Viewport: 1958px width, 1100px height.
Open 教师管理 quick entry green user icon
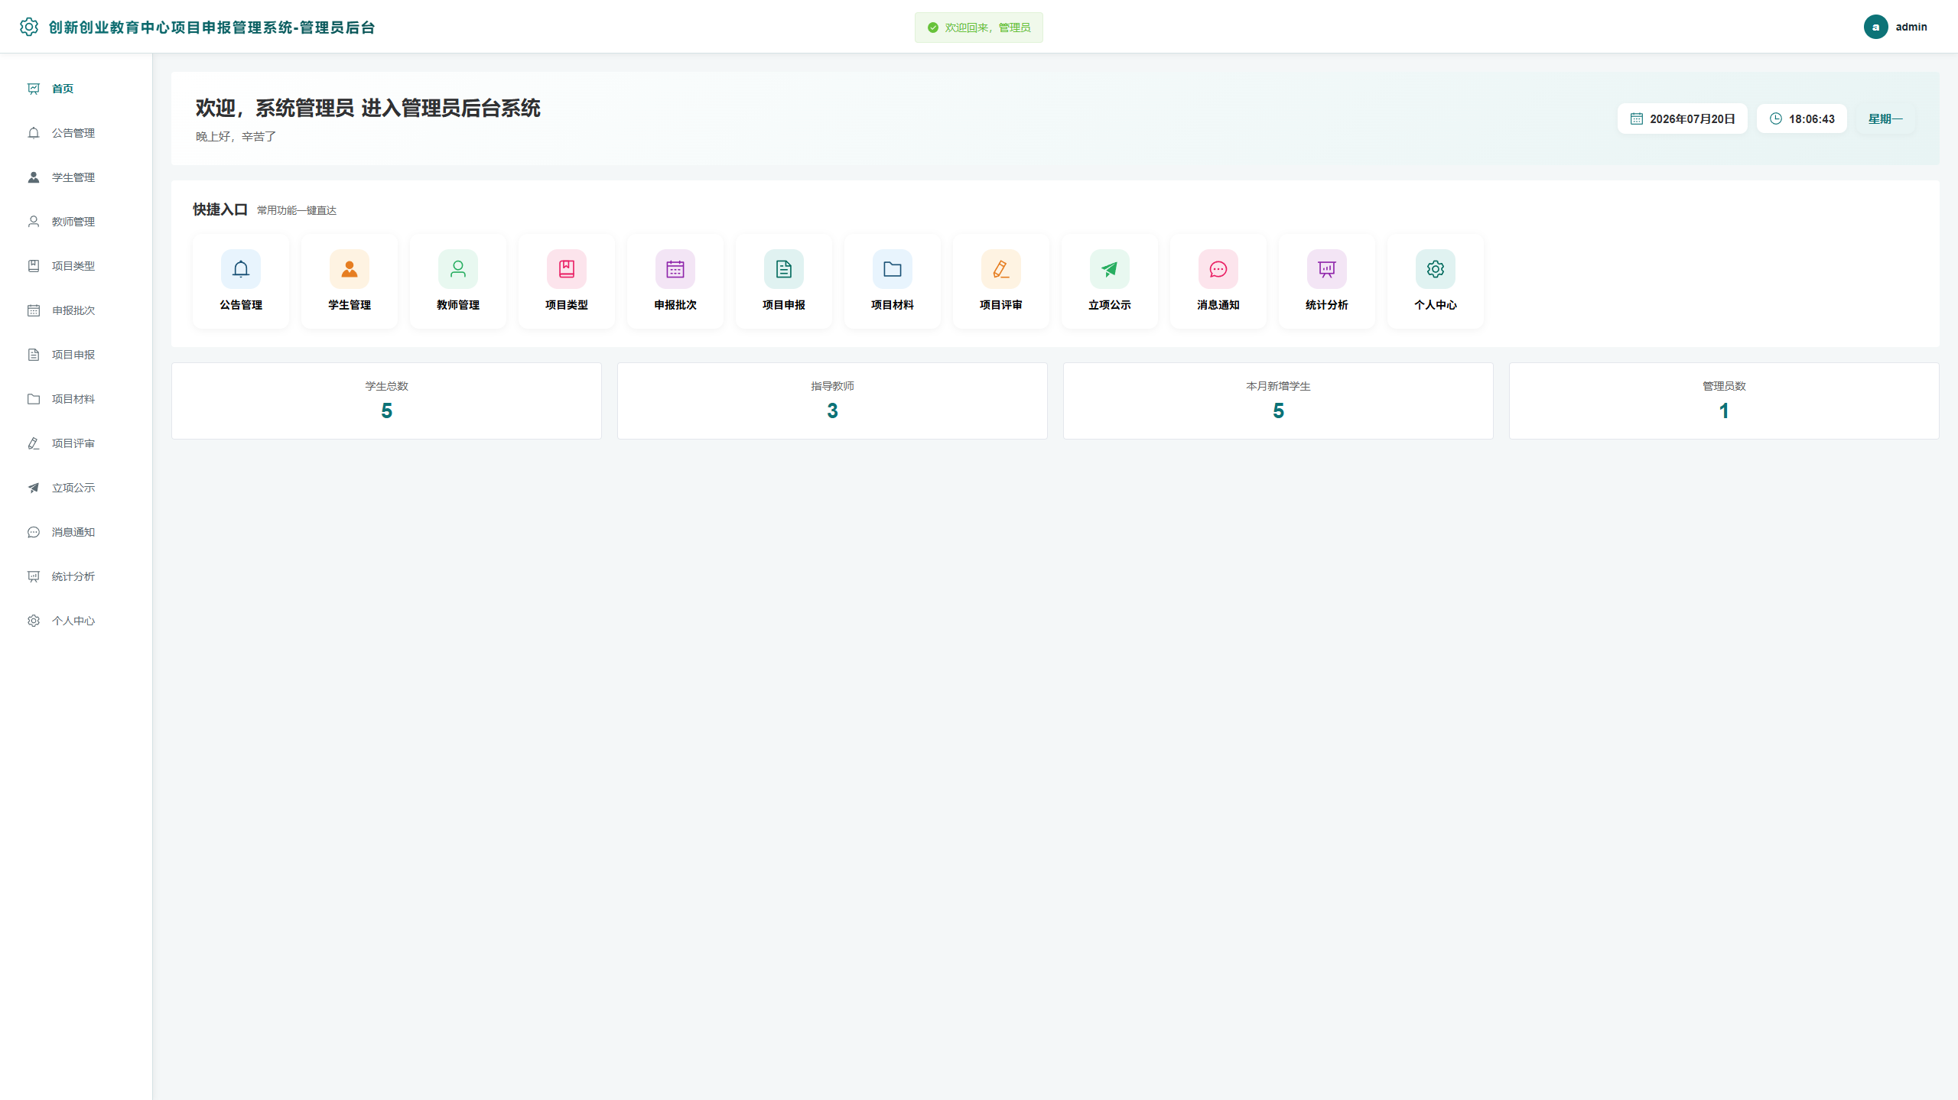(458, 269)
